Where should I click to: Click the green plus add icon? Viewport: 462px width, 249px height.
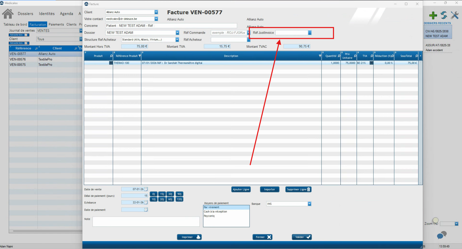[x=433, y=15]
